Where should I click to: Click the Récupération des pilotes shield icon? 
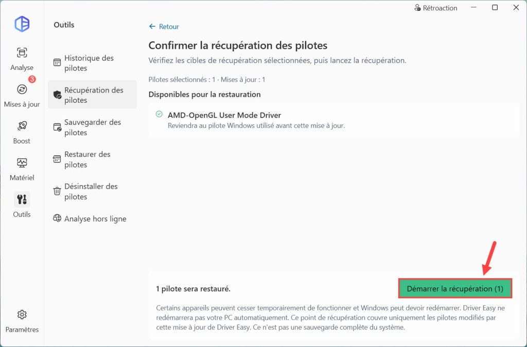click(57, 95)
